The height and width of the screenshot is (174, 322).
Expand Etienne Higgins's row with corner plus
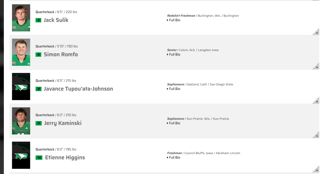316,170
